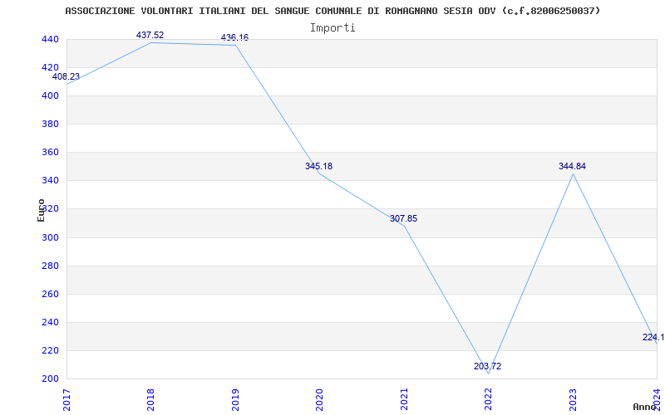
Task: Click the 2017 x-axis year label
Action: tap(67, 399)
